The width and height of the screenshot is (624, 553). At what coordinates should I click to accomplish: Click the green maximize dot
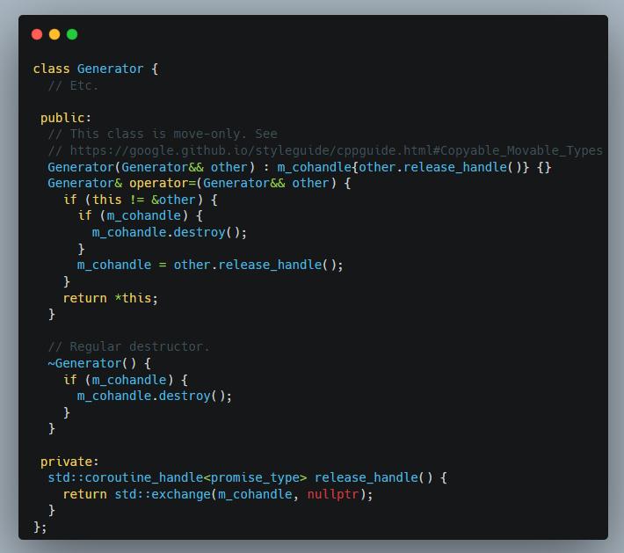pos(72,34)
